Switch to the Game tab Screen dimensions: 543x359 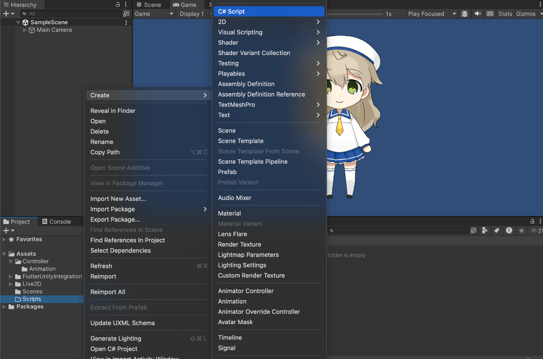pyautogui.click(x=185, y=5)
